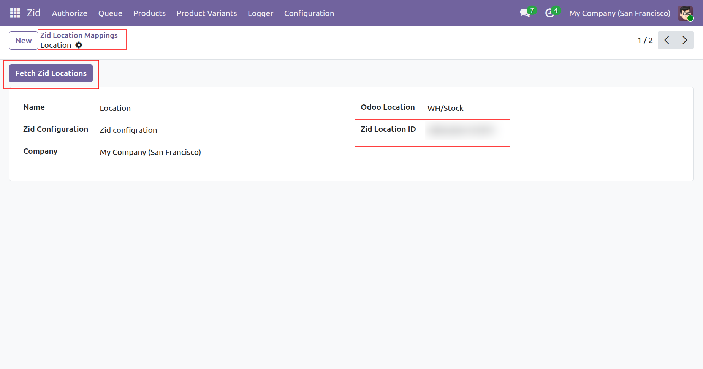Edit the Name field value Location
Viewport: 703px width, 369px height.
(x=115, y=108)
